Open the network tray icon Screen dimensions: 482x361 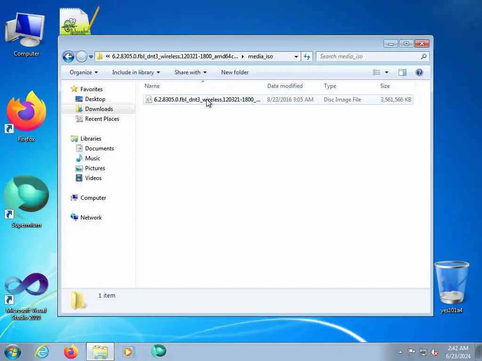pos(423,353)
